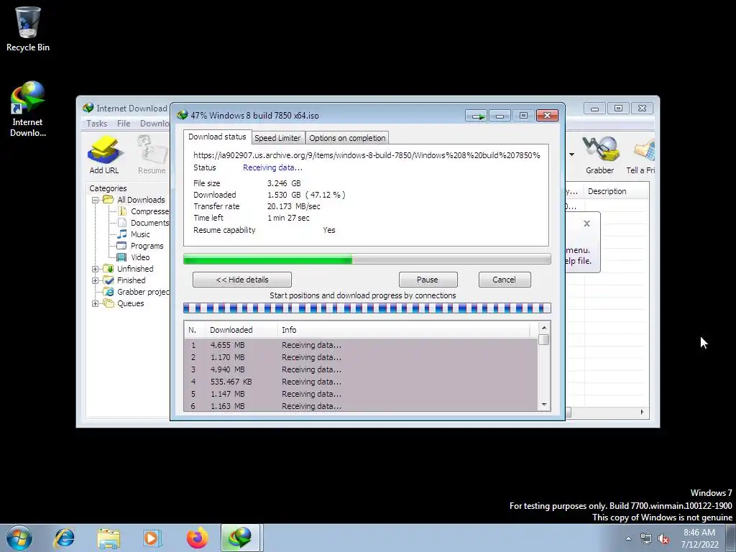Select the Video category
The image size is (736, 552).
(x=133, y=257)
